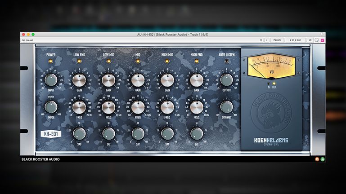Image resolution: width=346 pixels, height=194 pixels.
Task: Click the LOW MID SAT knob
Action: tap(108, 134)
